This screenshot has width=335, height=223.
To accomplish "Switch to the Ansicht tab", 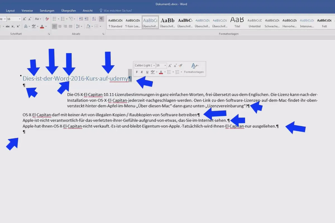I will pos(88,11).
